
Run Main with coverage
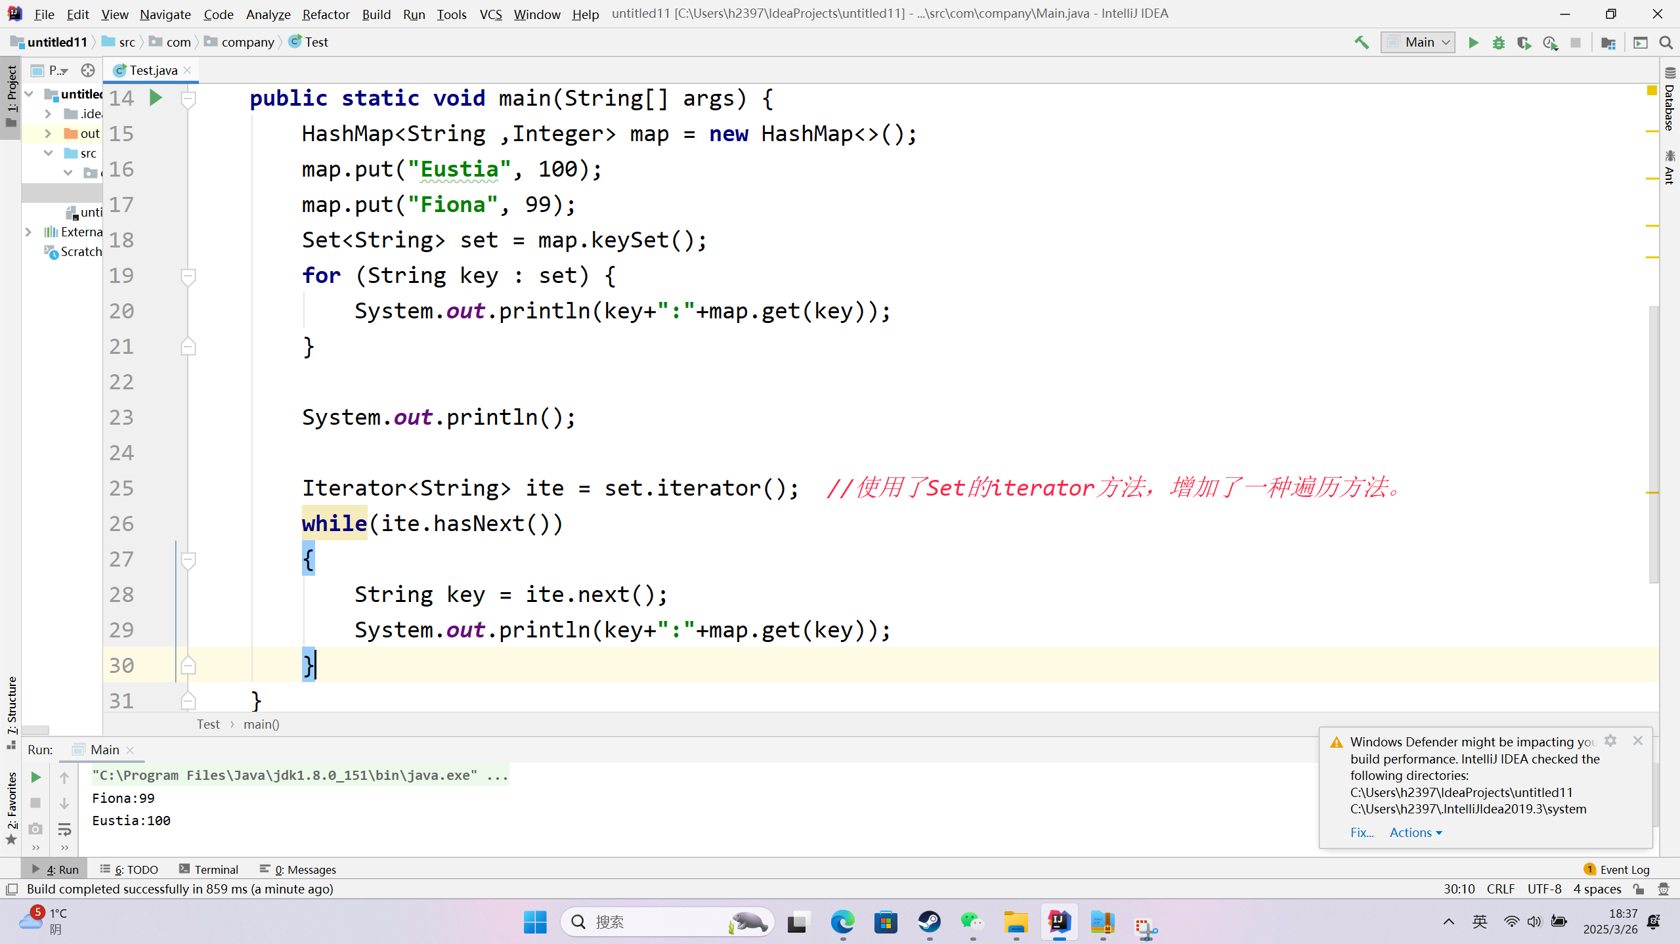1524,43
